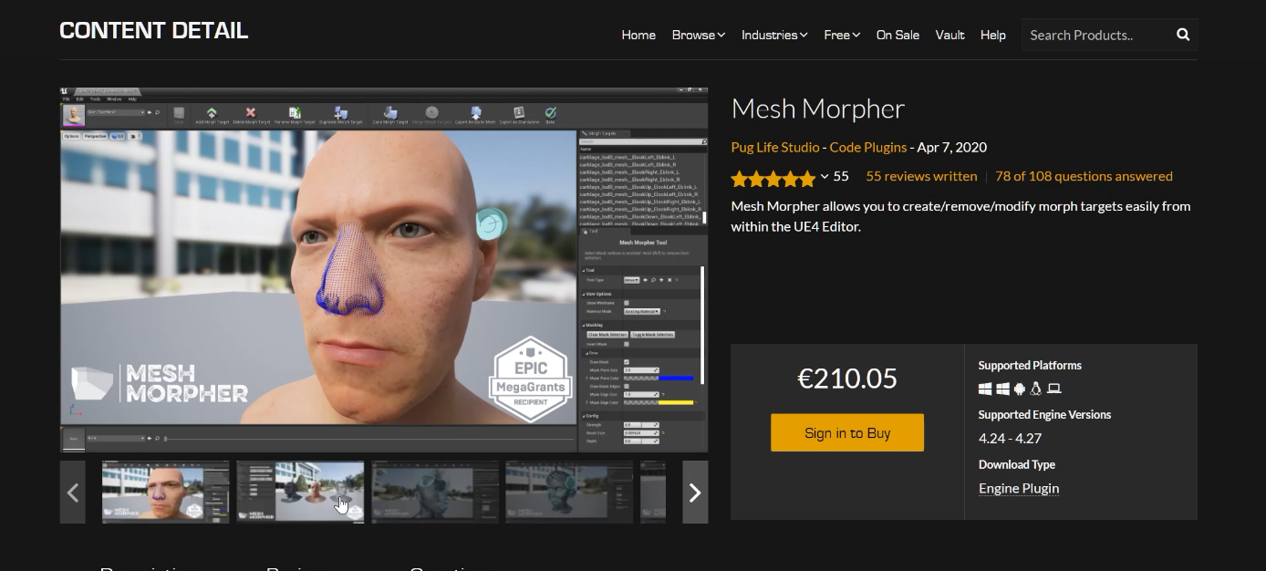Click the laptop Mac platform icon
This screenshot has width=1266, height=571.
click(x=1054, y=389)
